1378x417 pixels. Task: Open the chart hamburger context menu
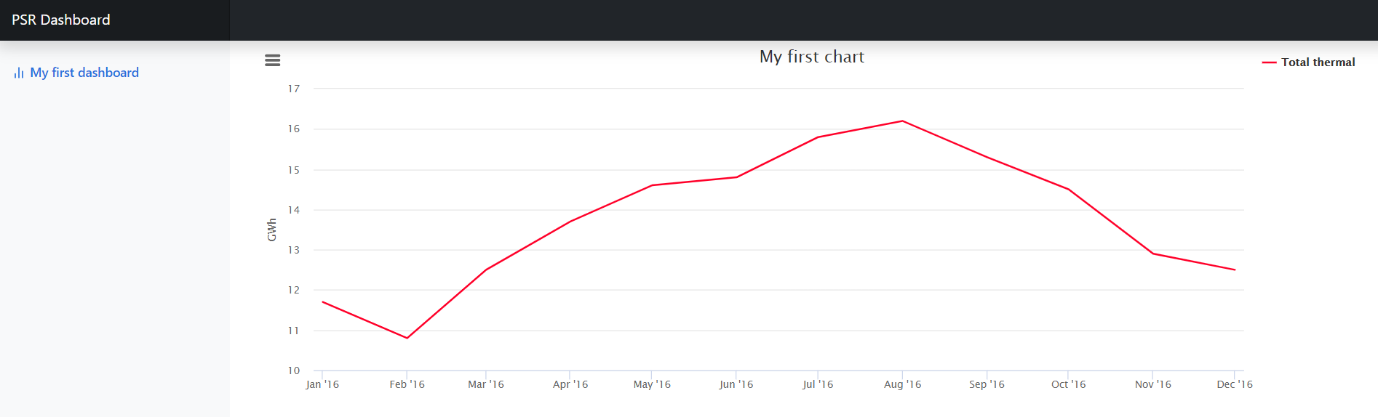tap(272, 60)
